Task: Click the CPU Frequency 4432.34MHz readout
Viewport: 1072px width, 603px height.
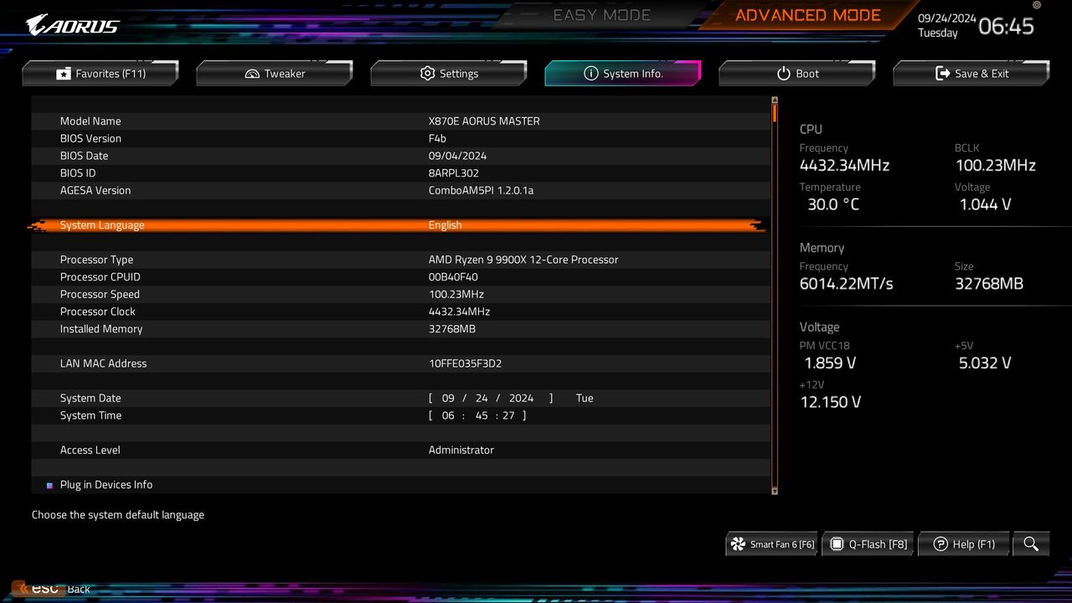Action: pos(844,166)
